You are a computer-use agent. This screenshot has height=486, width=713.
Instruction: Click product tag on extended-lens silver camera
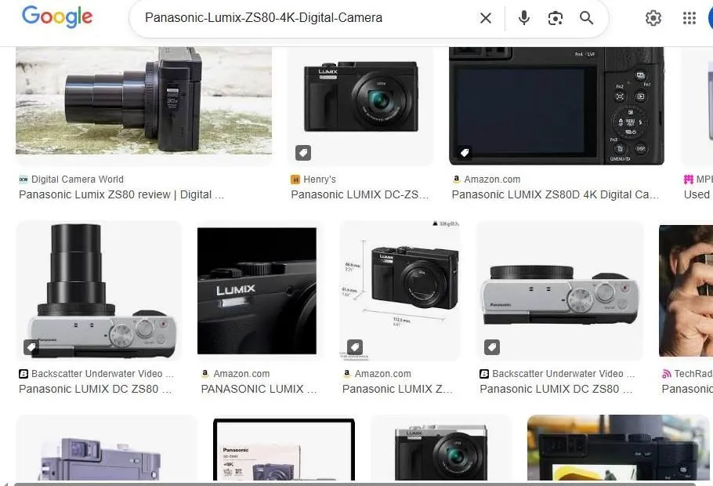pos(31,347)
